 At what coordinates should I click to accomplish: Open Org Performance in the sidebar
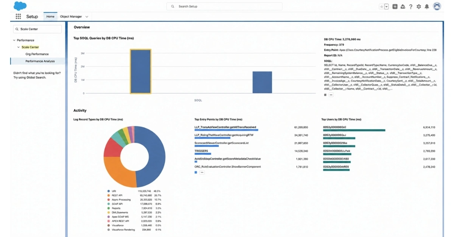pos(37,54)
